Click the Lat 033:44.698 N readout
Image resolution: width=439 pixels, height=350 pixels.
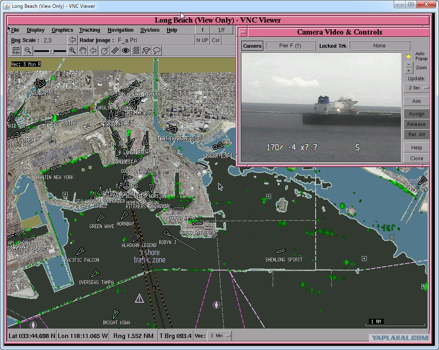coord(32,336)
